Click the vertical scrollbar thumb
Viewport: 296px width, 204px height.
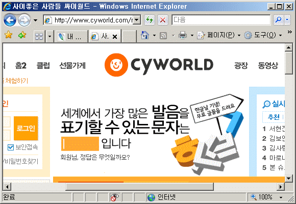(x=289, y=63)
